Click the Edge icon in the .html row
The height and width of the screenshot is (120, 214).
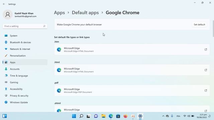tap(59, 70)
